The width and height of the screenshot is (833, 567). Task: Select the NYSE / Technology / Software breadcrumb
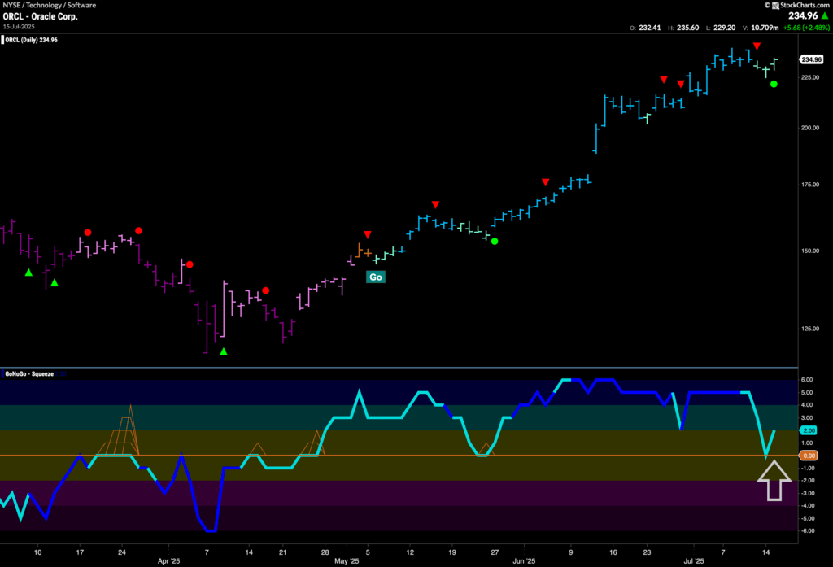tap(49, 5)
